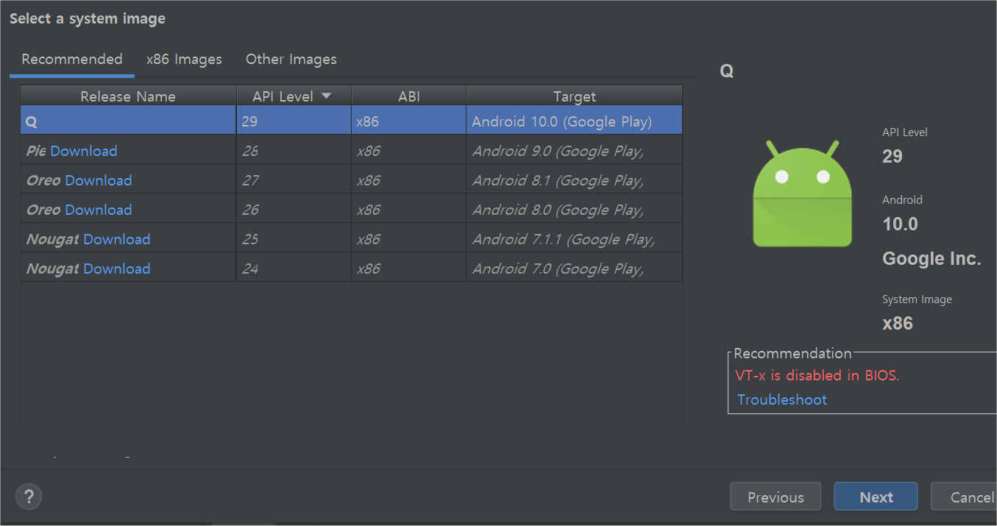Download the Oreo API 27 image
Viewport: 997px width, 526px height.
(x=99, y=180)
